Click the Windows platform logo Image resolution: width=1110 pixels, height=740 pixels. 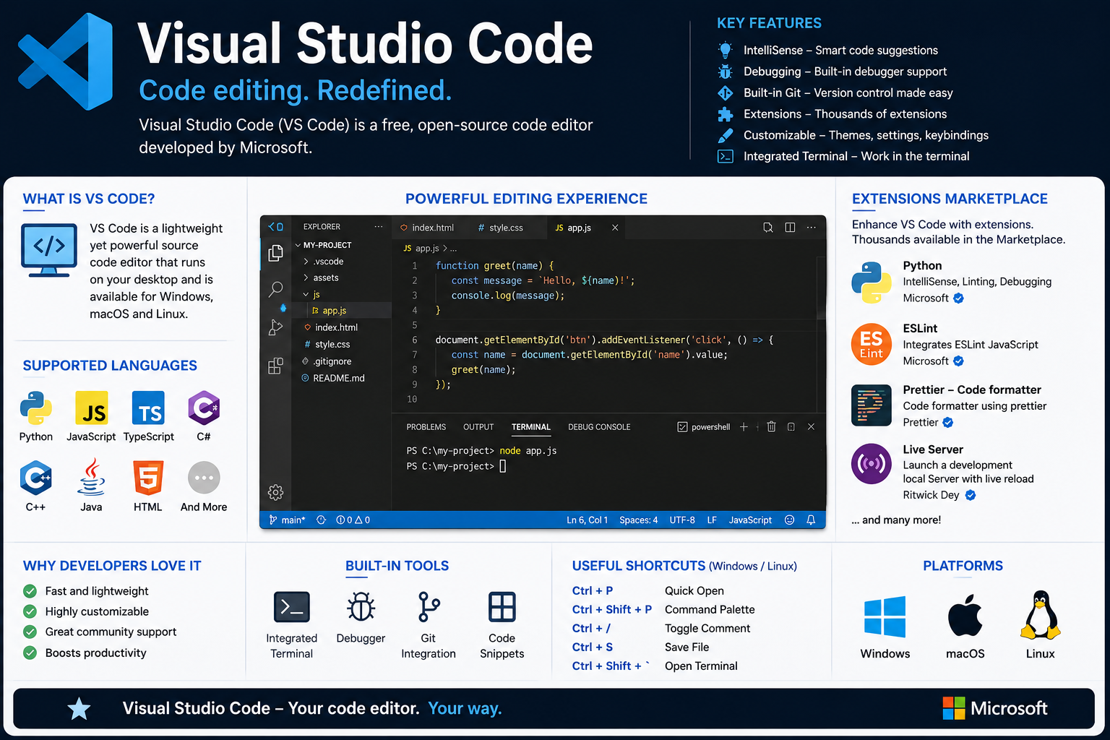[885, 617]
